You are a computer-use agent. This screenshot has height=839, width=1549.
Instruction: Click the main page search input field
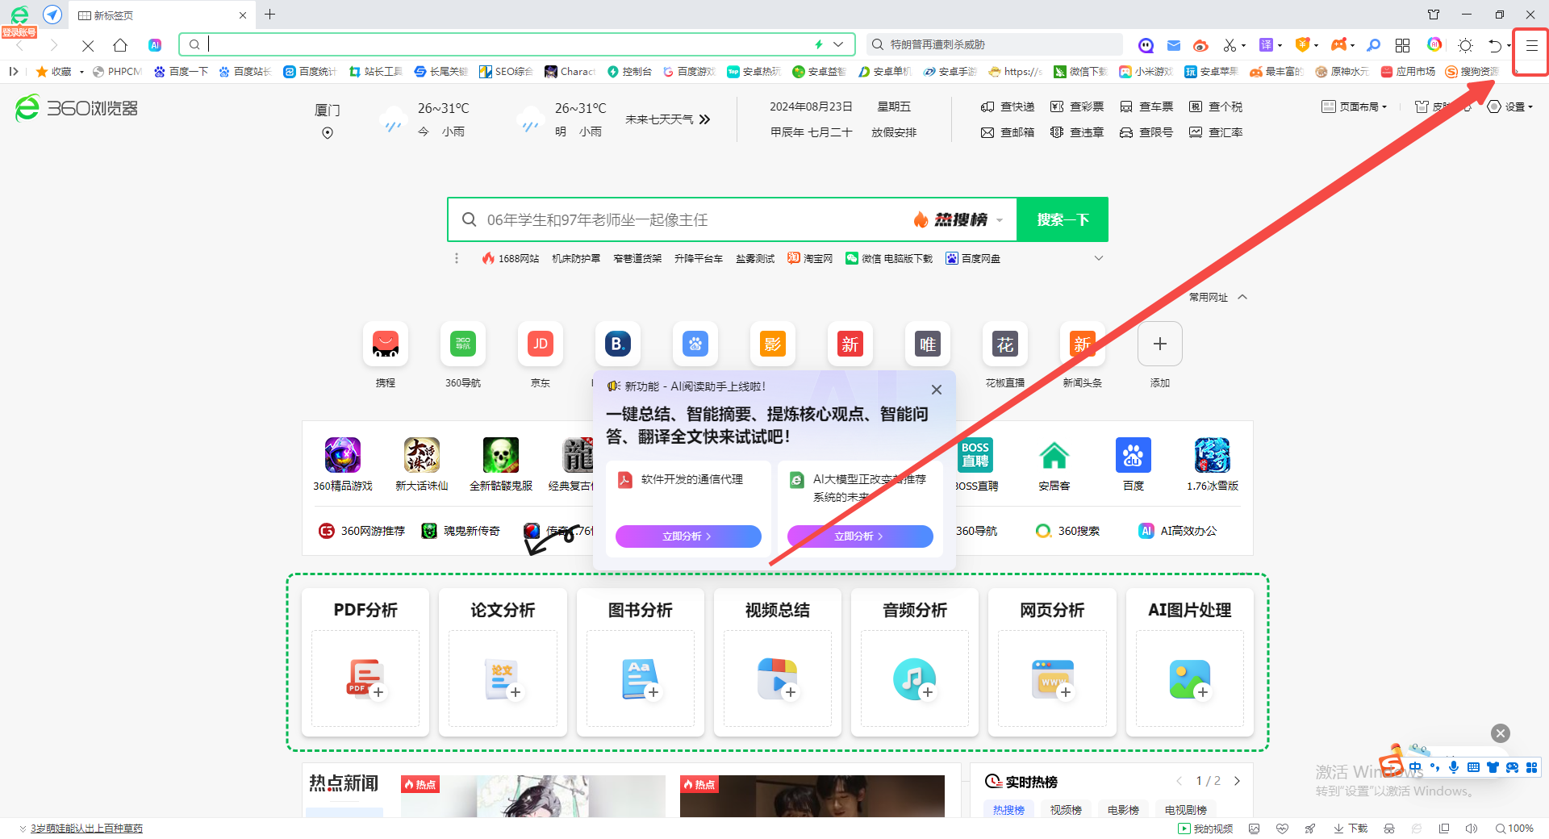[x=694, y=219]
